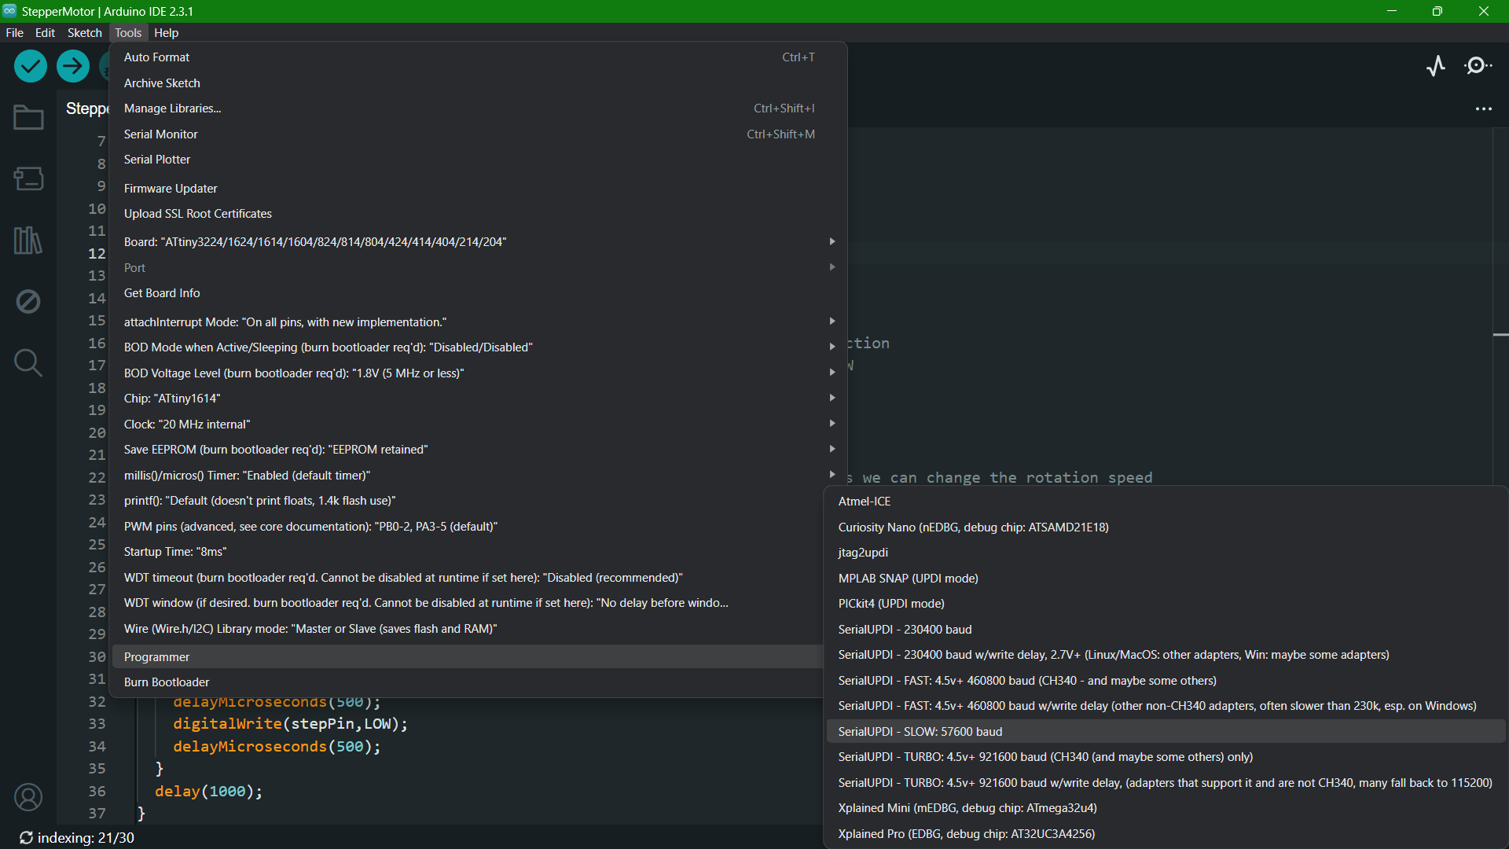
Task: Open the Edit menu
Action: click(x=46, y=33)
